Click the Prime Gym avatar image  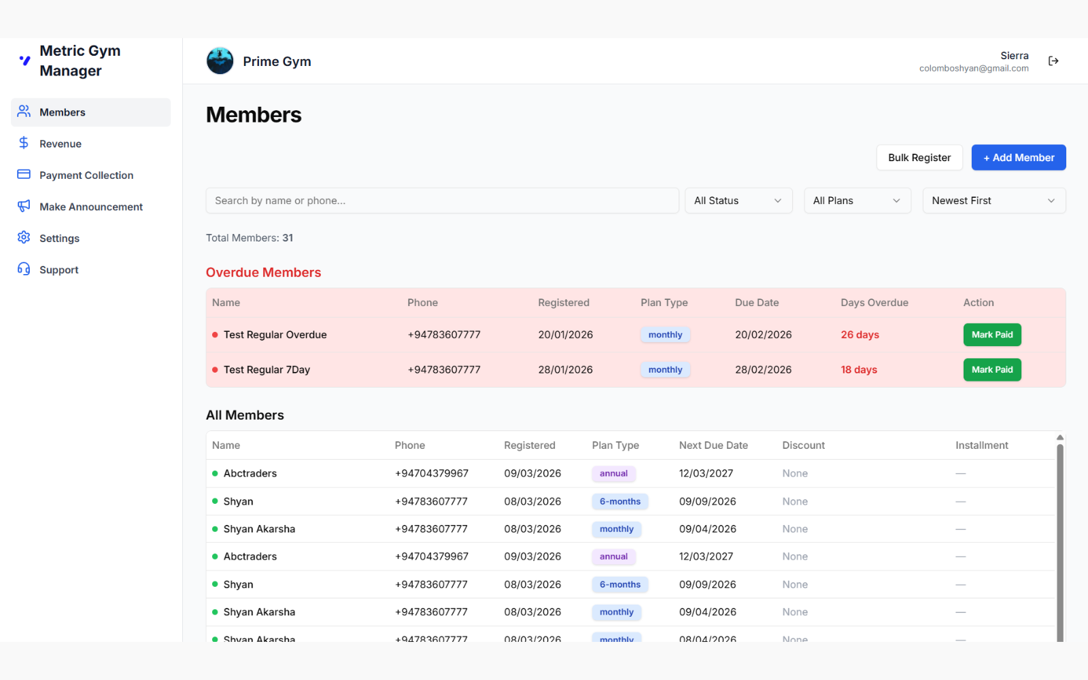220,61
